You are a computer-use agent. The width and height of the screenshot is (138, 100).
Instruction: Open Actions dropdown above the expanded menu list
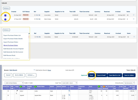click(7, 30)
